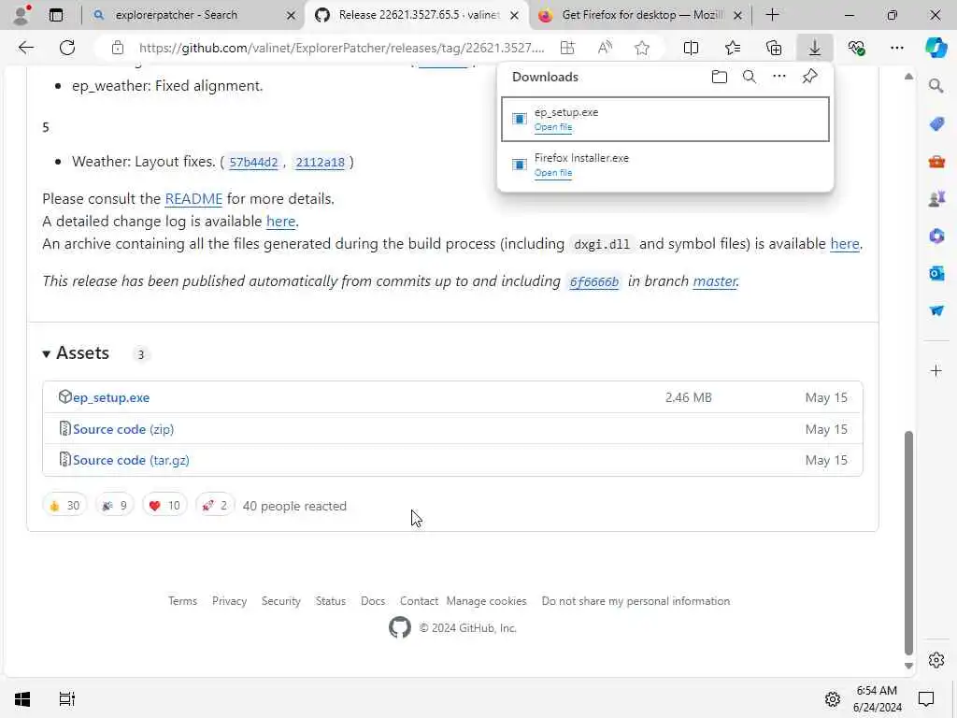Open the blue paper-plane sidebar icon
Screen dimensions: 957x718
[x=936, y=310]
